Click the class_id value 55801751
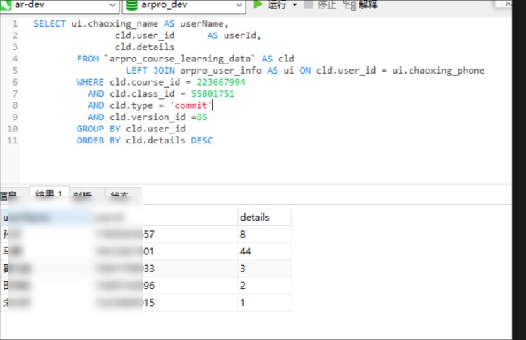Screen dimensions: 526x340 tap(213, 94)
